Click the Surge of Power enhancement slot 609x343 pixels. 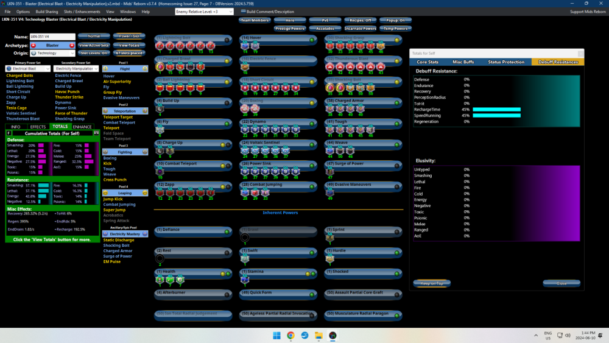click(329, 172)
